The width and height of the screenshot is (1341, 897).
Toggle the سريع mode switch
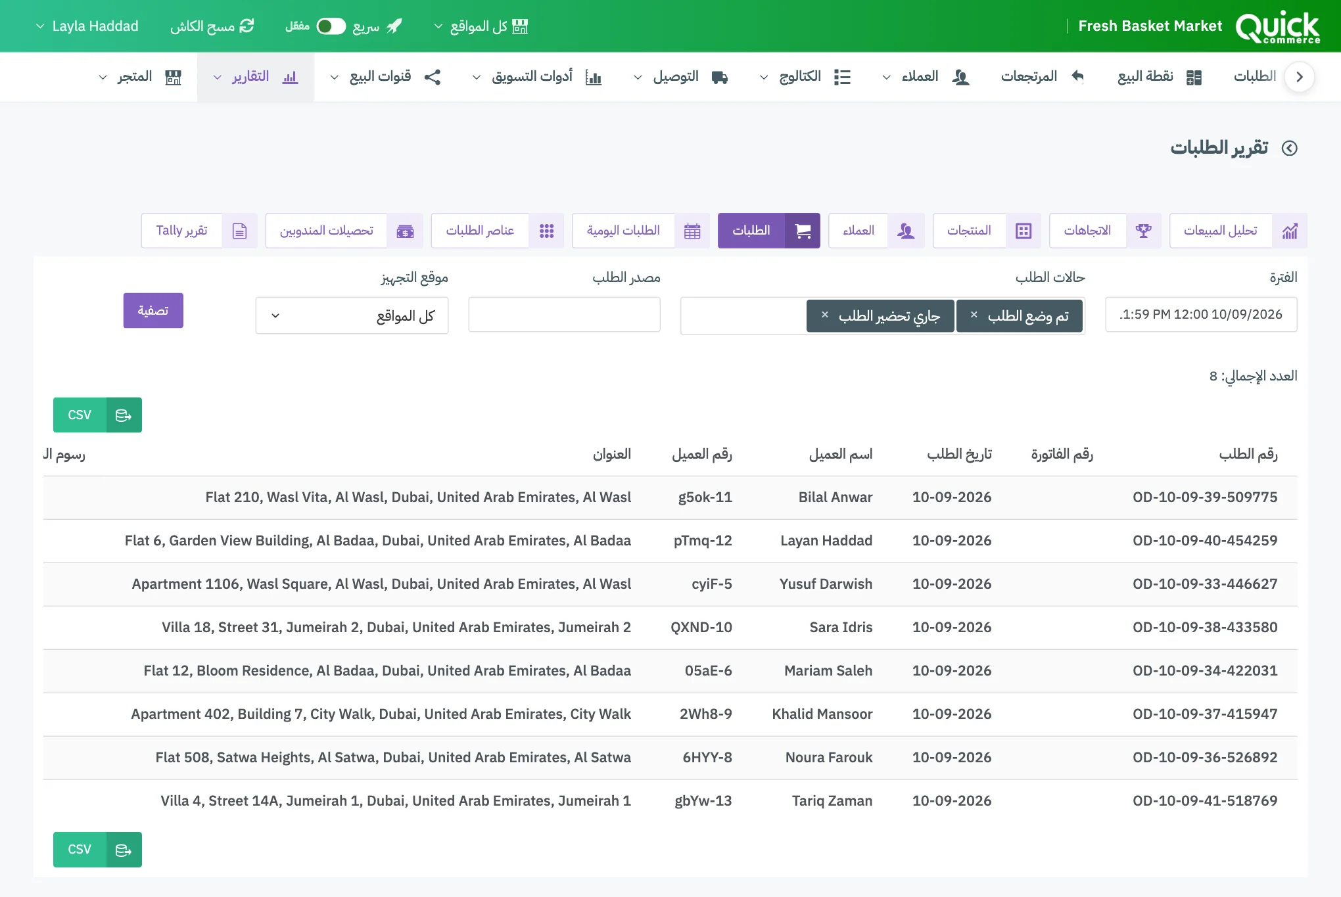(x=331, y=26)
